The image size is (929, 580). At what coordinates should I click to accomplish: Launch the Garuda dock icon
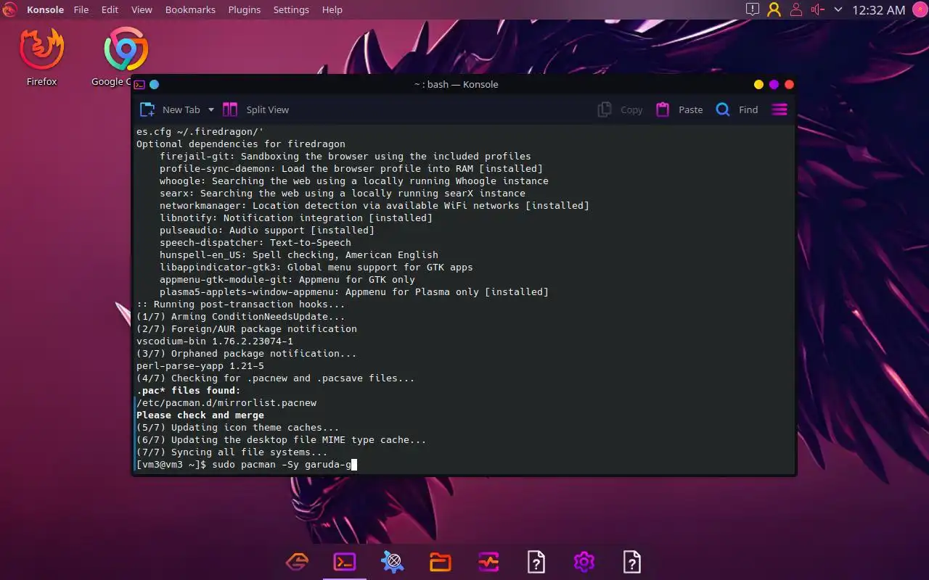[297, 561]
